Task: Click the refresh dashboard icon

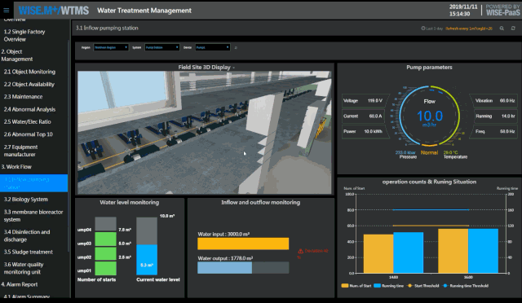Action: 513,29
